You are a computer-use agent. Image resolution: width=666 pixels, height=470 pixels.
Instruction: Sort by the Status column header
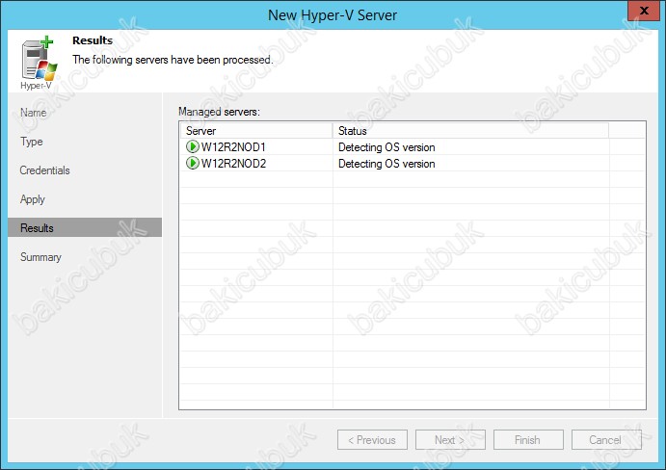(x=470, y=131)
